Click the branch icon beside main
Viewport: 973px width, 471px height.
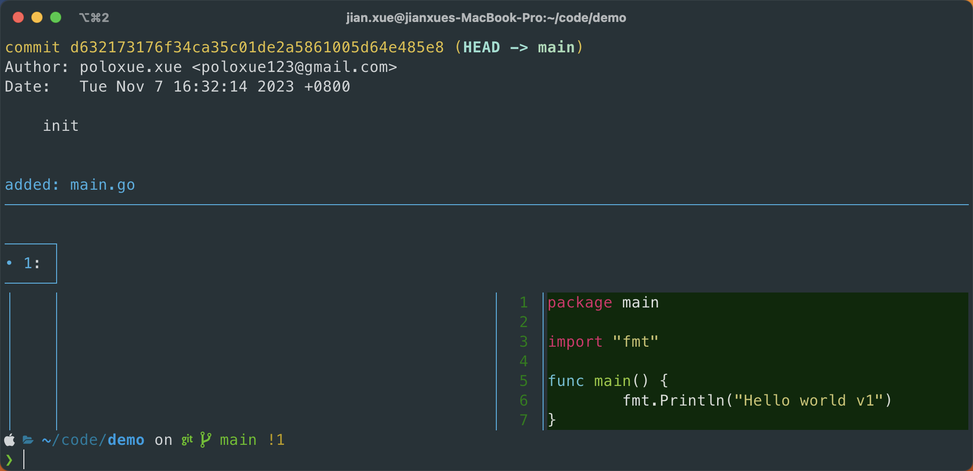pos(205,440)
